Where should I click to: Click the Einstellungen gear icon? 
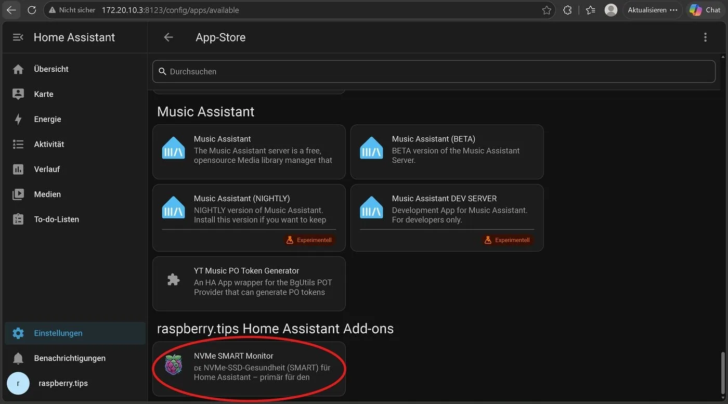coord(18,333)
